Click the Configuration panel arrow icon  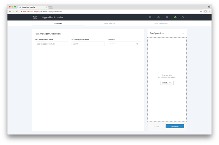coord(183,33)
